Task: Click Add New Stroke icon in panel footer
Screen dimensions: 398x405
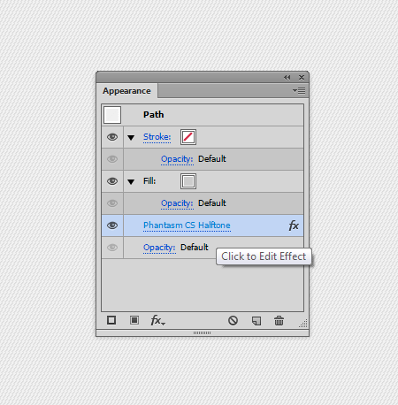Action: point(111,320)
